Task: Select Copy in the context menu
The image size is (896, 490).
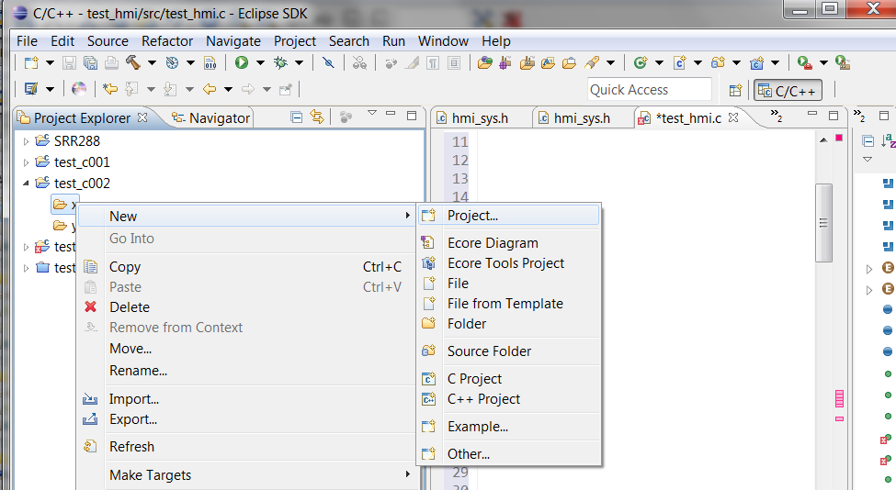Action: pos(246,267)
